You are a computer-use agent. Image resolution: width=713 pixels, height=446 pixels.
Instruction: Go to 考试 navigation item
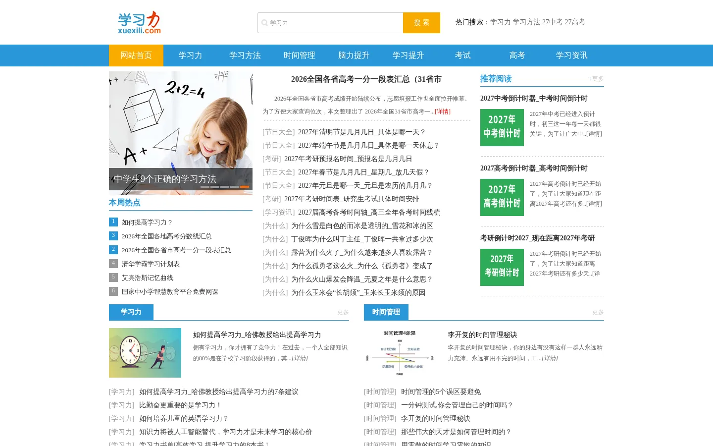click(463, 56)
